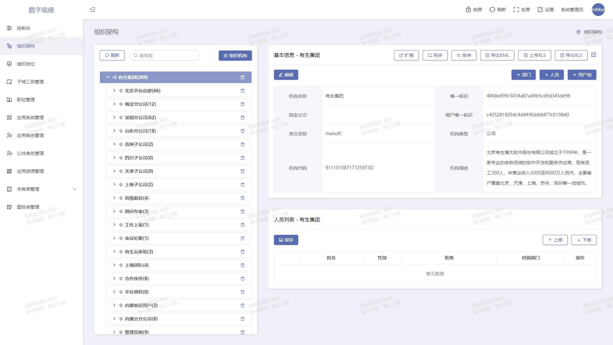
Task: Open 图标库管理 menu item
Action: pos(28,207)
